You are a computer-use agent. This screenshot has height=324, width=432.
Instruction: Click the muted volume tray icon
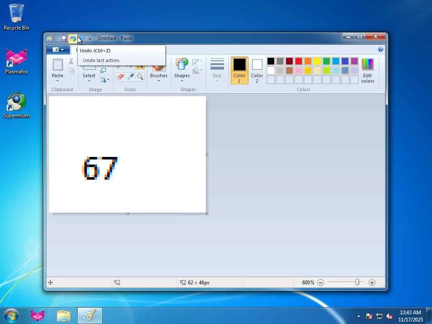(389, 316)
